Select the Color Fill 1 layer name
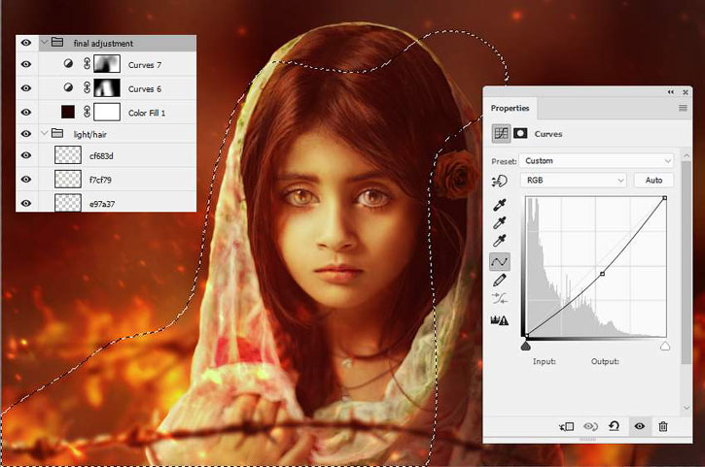The image size is (705, 467). pyautogui.click(x=147, y=113)
